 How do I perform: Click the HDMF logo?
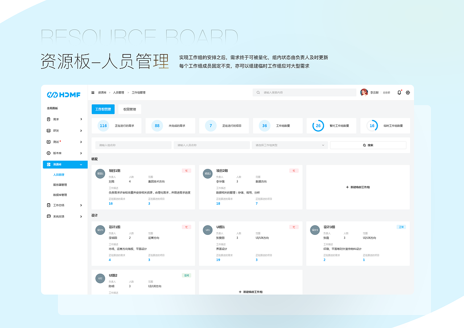pos(64,95)
